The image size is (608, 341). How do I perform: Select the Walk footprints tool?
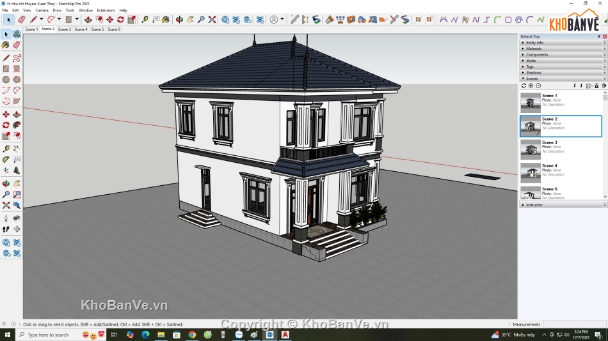pyautogui.click(x=6, y=229)
